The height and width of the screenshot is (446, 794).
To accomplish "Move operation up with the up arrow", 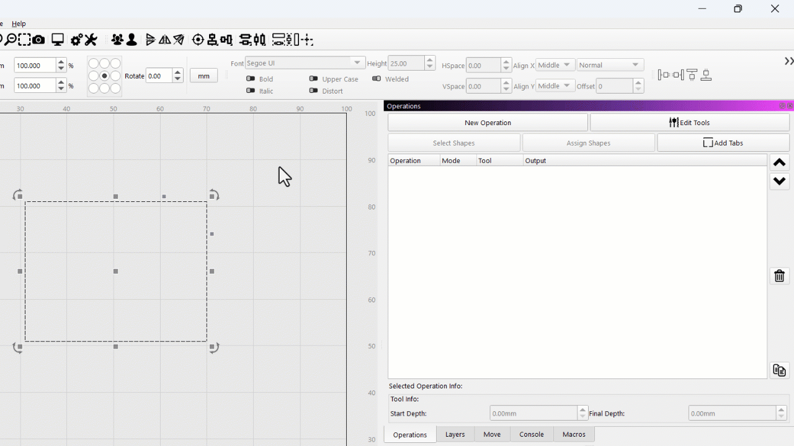I will click(780, 163).
